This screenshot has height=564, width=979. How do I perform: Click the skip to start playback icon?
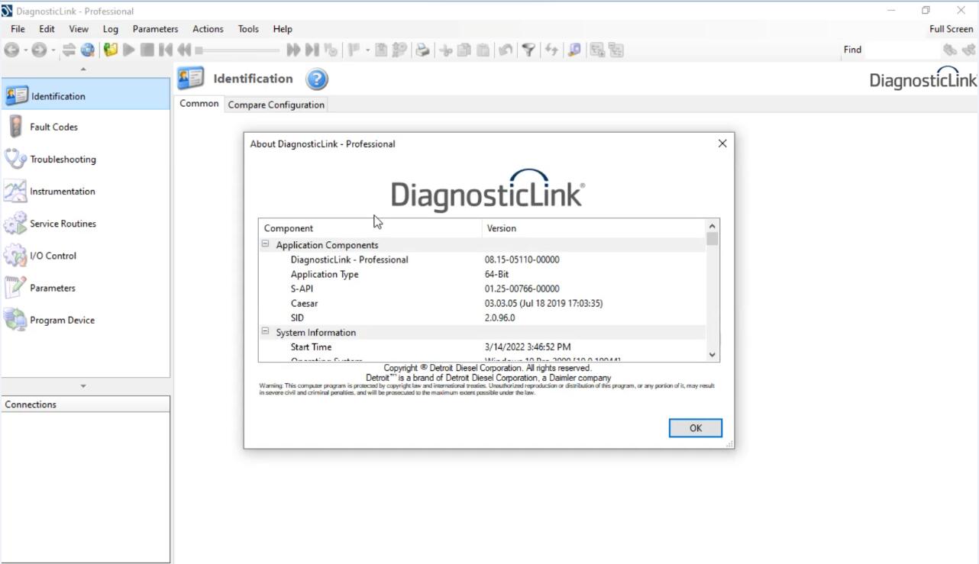[x=165, y=50]
